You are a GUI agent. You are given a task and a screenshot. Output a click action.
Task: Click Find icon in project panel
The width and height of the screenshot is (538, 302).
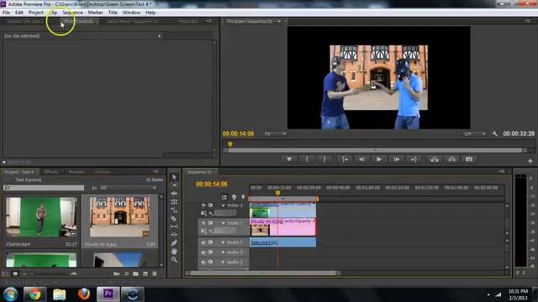tap(126, 273)
